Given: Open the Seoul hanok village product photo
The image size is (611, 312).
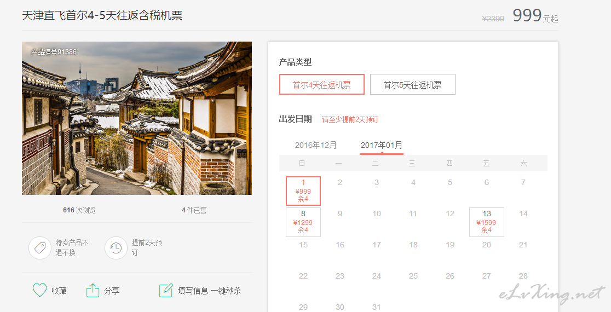Looking at the screenshot, I should pyautogui.click(x=137, y=118).
